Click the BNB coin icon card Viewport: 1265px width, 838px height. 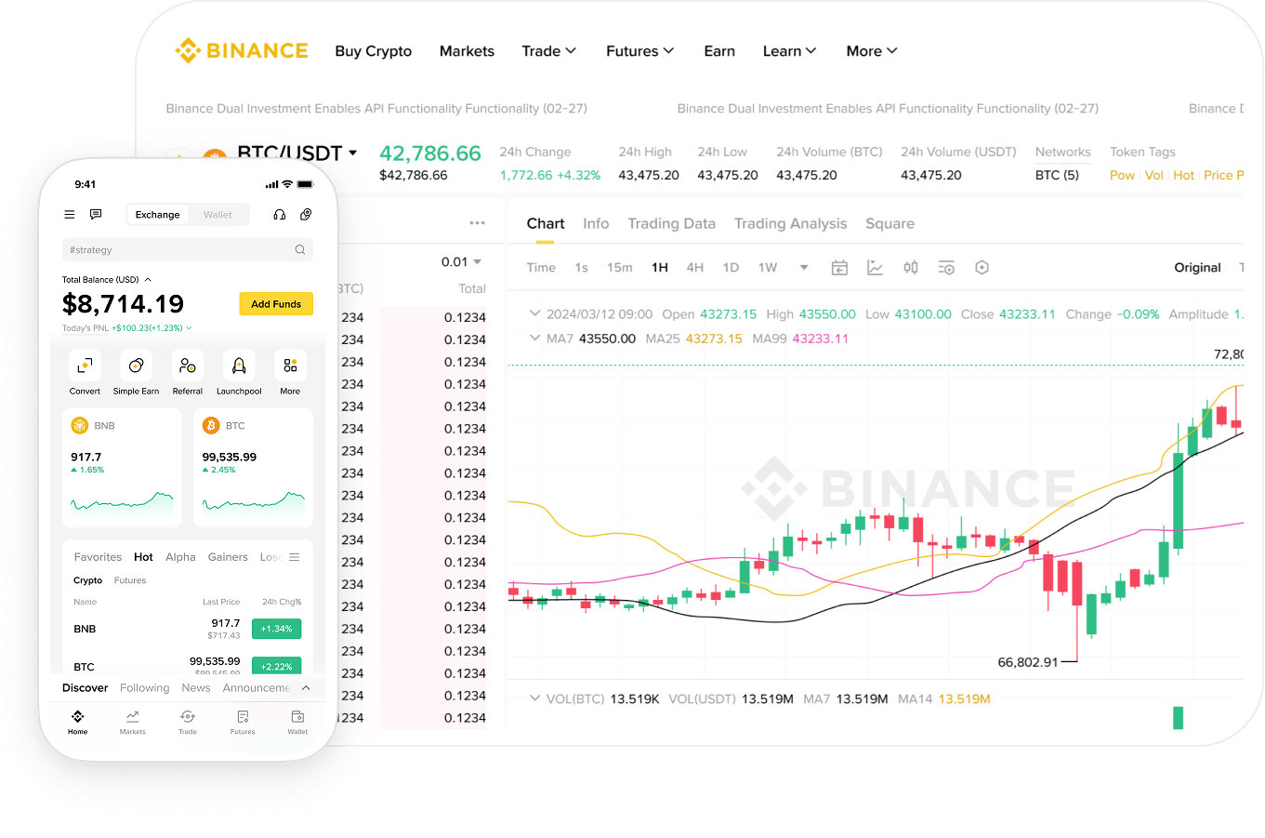tap(80, 425)
